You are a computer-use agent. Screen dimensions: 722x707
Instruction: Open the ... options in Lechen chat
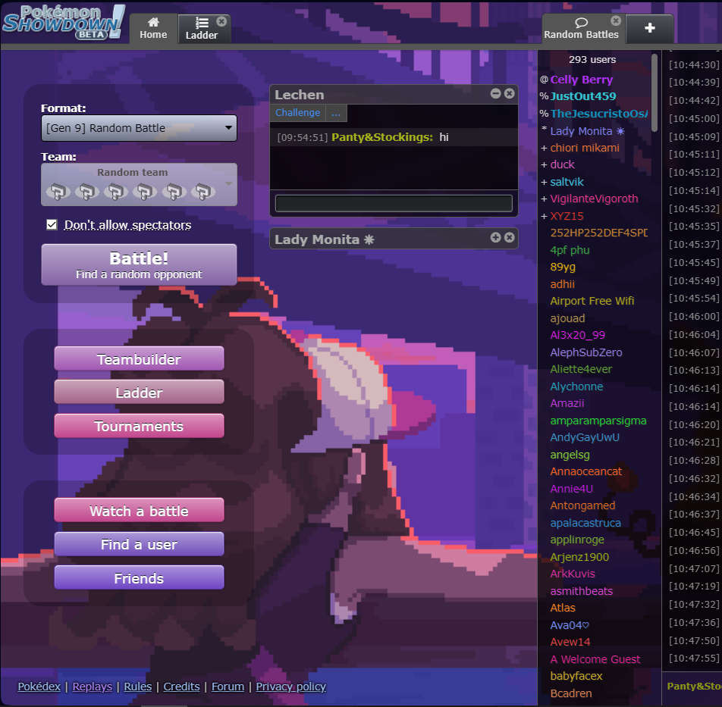point(336,113)
